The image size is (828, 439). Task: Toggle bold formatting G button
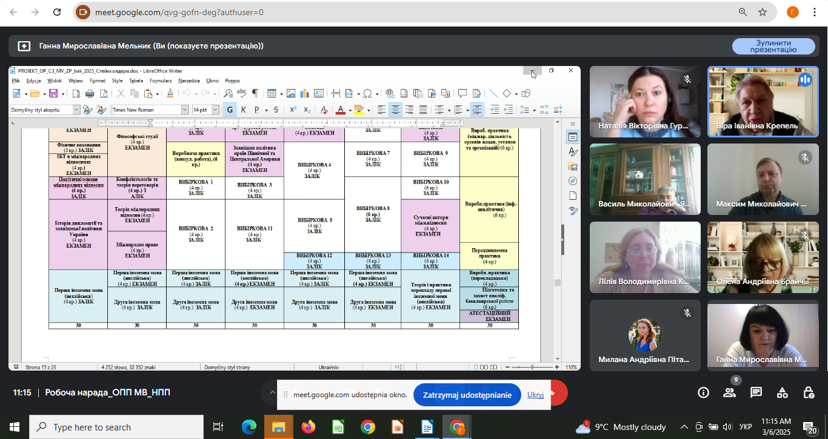[230, 110]
